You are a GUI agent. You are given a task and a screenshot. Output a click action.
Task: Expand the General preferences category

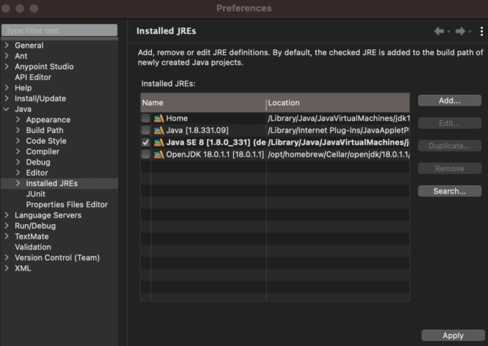[x=7, y=46]
